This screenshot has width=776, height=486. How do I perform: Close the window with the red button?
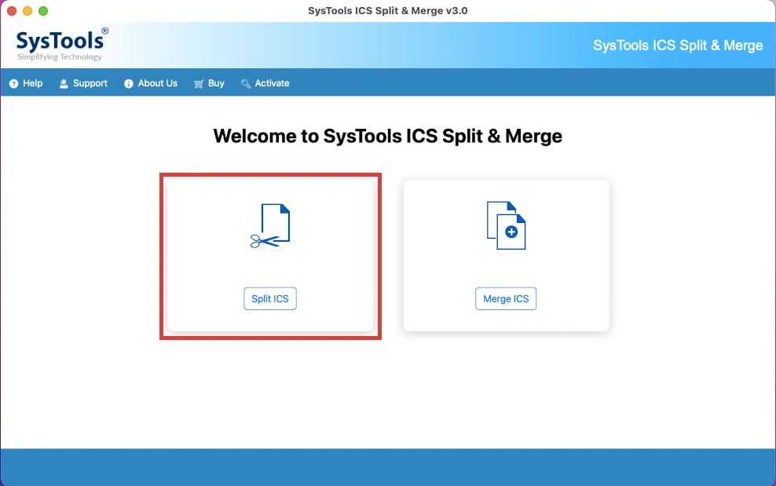click(x=12, y=11)
